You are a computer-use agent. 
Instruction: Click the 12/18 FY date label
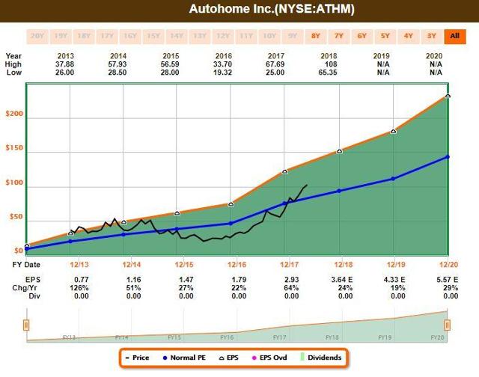click(x=344, y=264)
